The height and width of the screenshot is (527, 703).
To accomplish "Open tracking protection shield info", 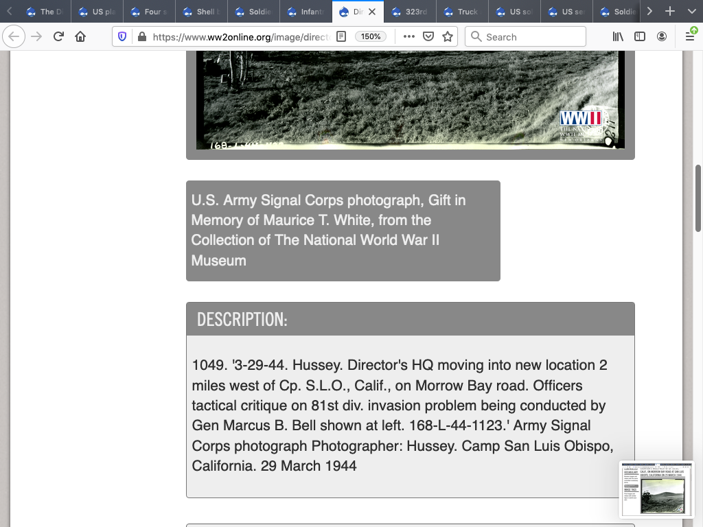I will tap(123, 36).
